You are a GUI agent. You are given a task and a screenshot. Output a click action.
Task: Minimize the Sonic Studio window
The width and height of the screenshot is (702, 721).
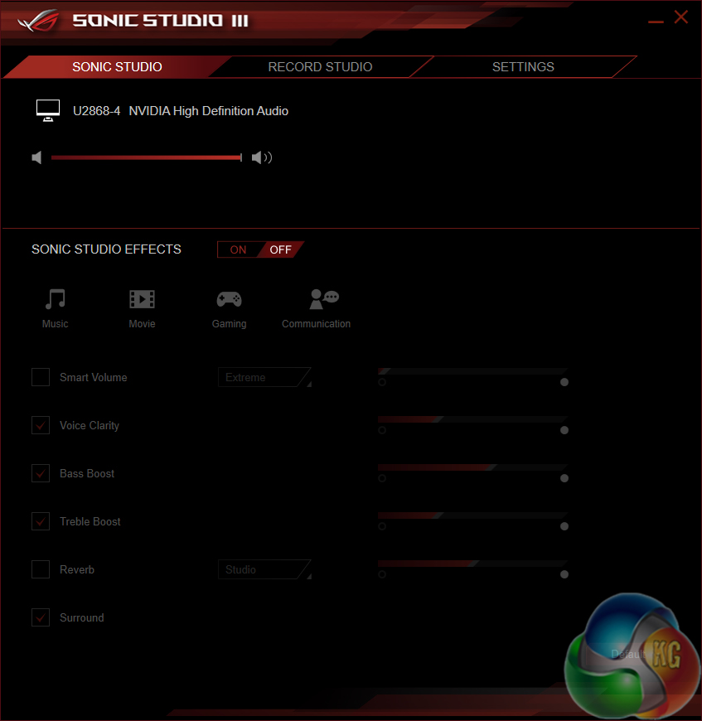[x=656, y=22]
